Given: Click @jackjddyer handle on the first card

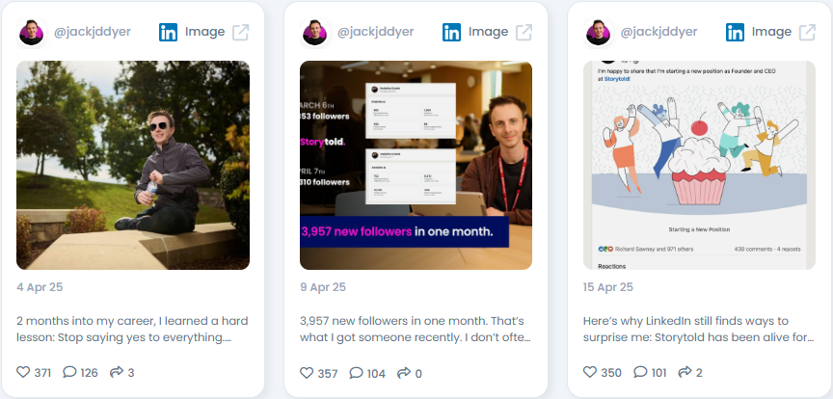Looking at the screenshot, I should pos(92,32).
